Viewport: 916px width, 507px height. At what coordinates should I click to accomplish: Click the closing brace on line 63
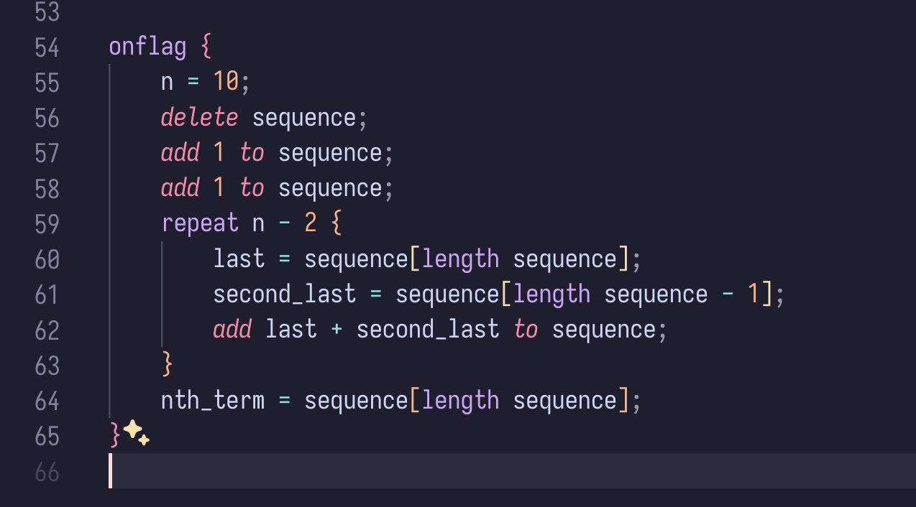168,365
